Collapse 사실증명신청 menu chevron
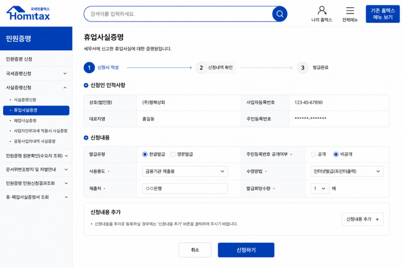Screen dimensions: 403x268 65,88
